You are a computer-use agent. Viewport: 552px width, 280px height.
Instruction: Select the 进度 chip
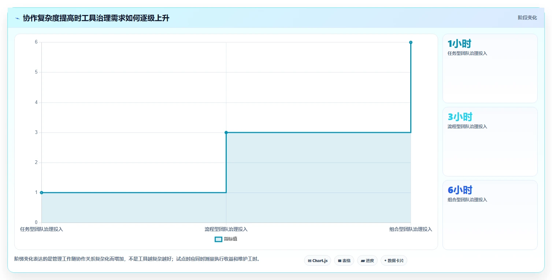coord(367,261)
